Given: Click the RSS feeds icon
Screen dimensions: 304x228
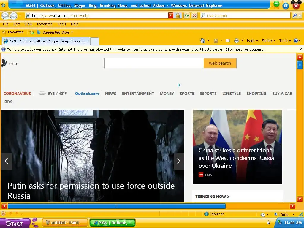Looking at the screenshot, I should 216,41.
